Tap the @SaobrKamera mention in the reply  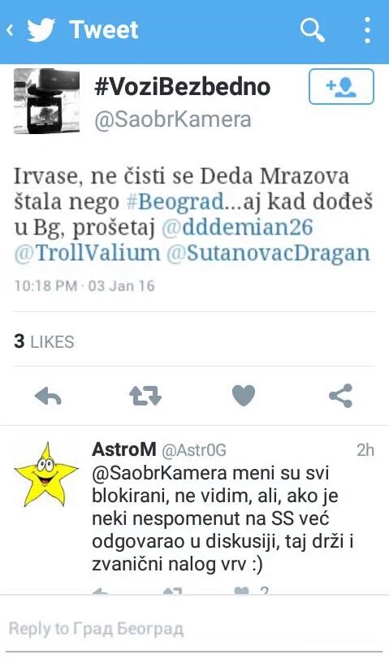[x=160, y=473]
